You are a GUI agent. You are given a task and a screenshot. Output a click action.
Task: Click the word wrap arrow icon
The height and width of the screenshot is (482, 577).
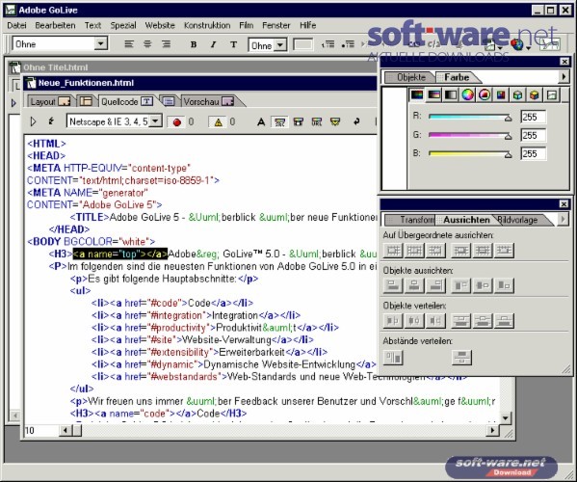click(x=356, y=121)
